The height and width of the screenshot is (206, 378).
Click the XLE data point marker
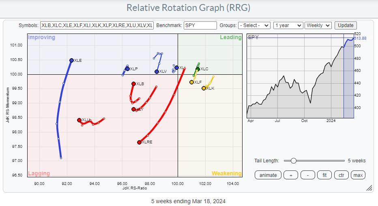tap(71, 60)
